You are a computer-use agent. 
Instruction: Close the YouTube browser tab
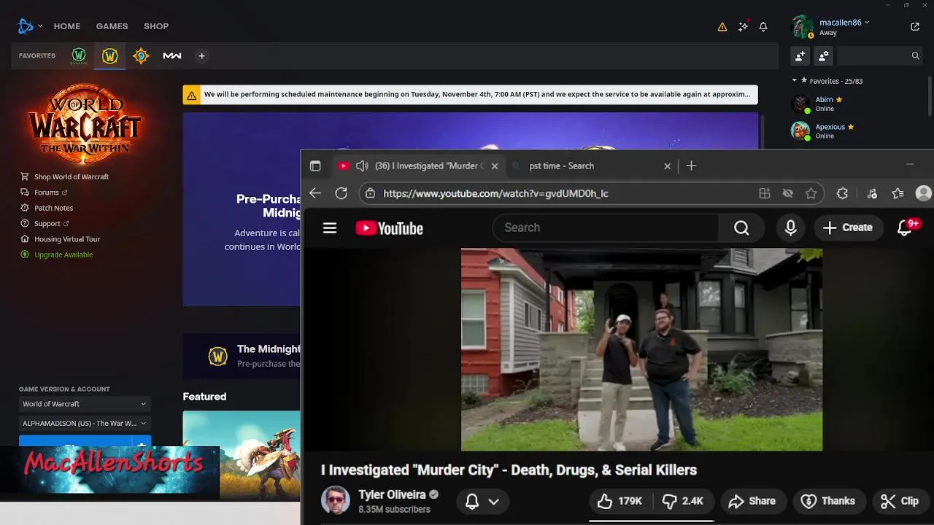point(495,166)
